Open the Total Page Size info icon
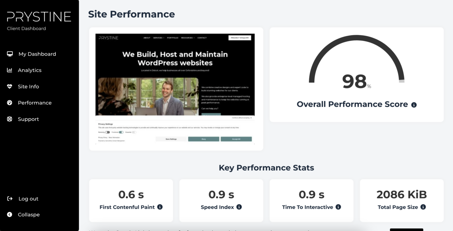Screen dimensions: 453x231 [x=423, y=207]
